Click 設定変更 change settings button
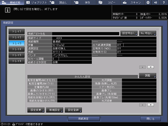 [x=36, y=110]
